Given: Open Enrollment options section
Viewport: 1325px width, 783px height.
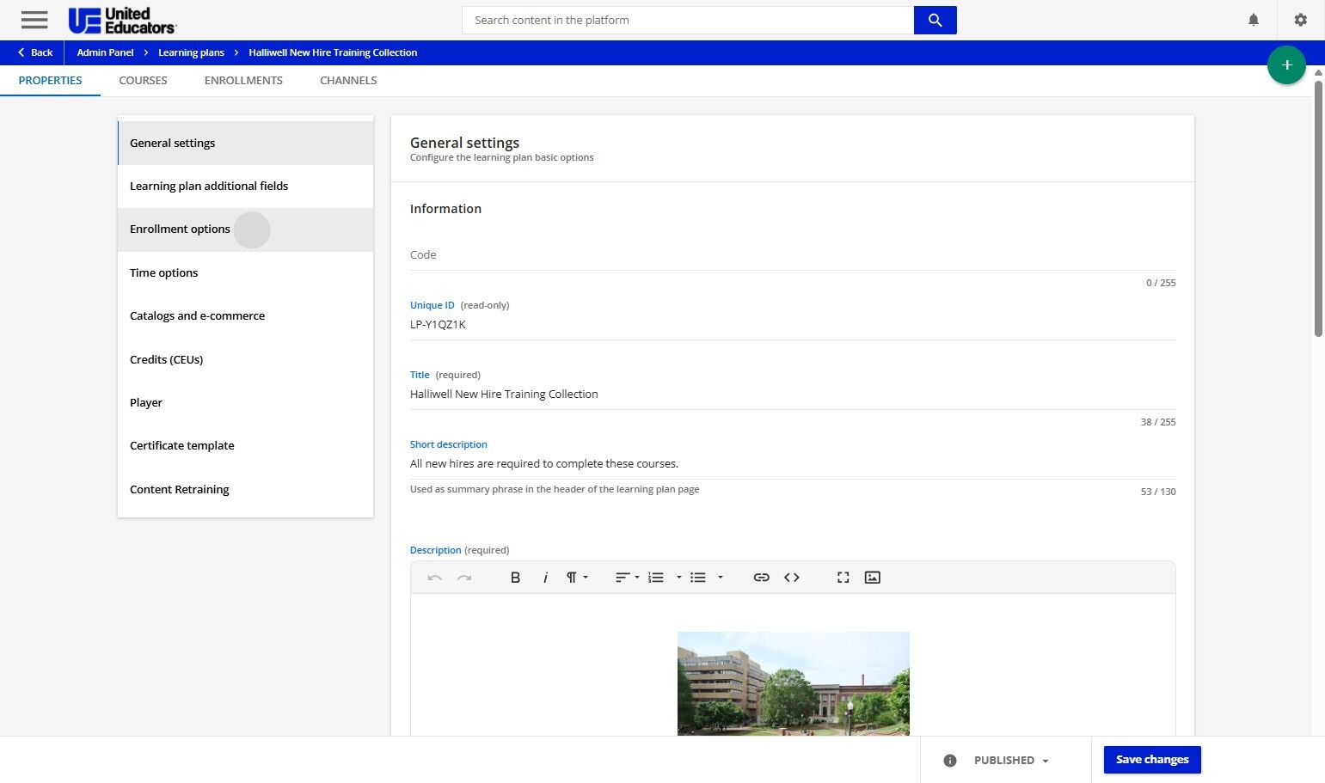Looking at the screenshot, I should [245, 229].
